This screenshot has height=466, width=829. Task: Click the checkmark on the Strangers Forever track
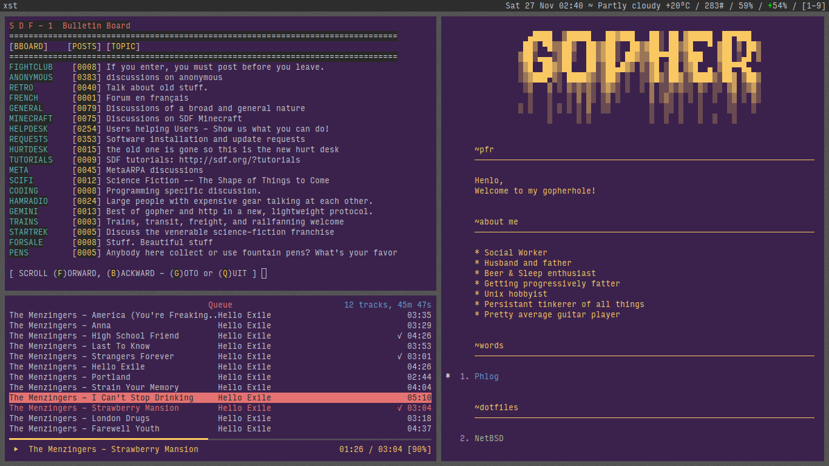point(399,357)
